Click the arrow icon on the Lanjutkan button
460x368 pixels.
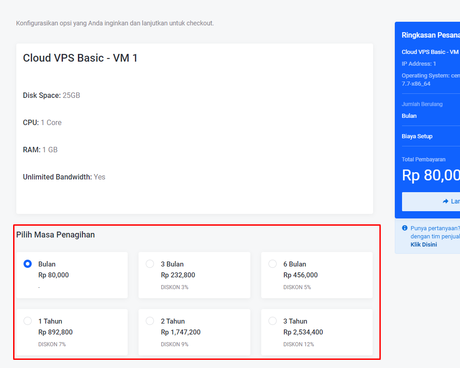click(446, 201)
